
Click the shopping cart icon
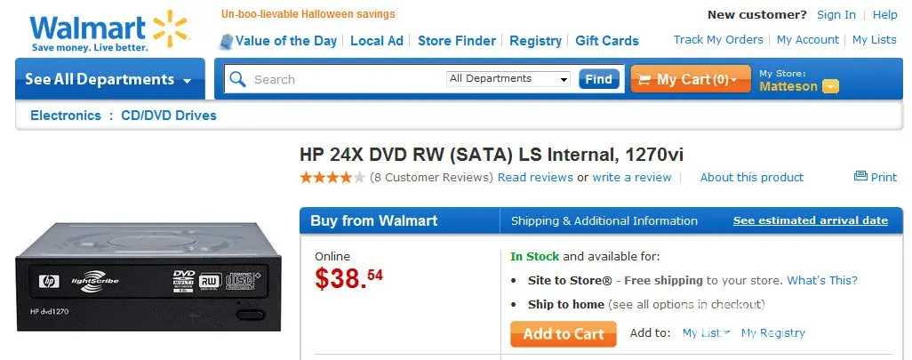click(643, 79)
